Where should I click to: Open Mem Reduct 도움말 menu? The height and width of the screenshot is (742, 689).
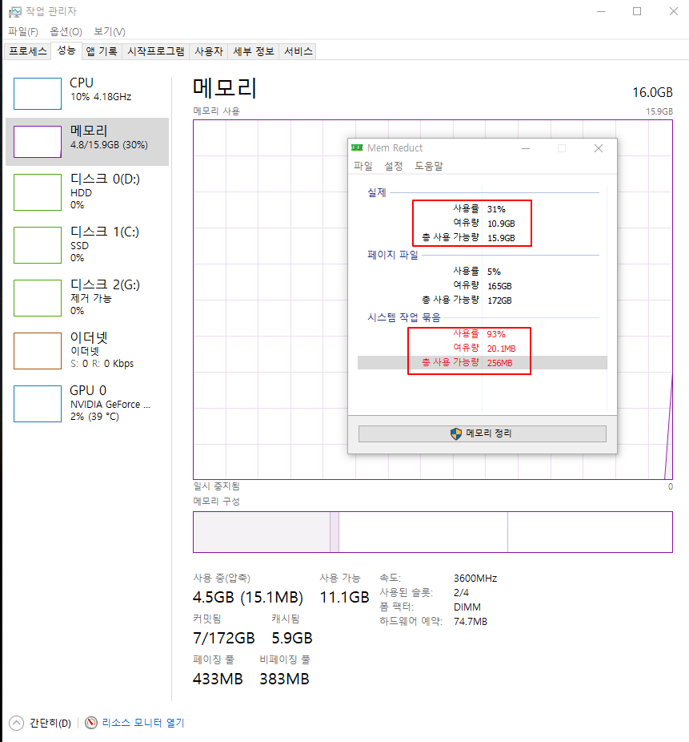click(x=429, y=166)
